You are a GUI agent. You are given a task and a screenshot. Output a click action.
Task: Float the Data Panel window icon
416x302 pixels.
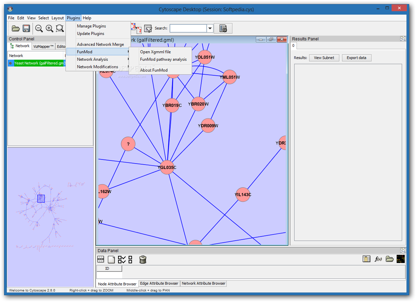click(403, 250)
